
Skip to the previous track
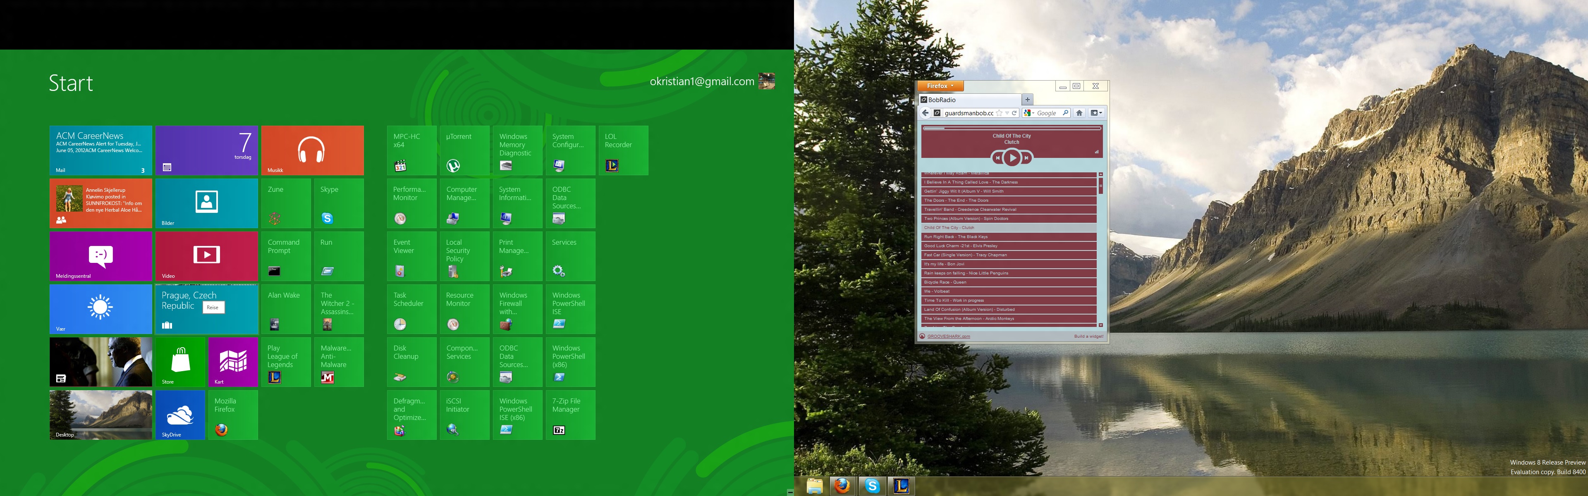click(998, 158)
